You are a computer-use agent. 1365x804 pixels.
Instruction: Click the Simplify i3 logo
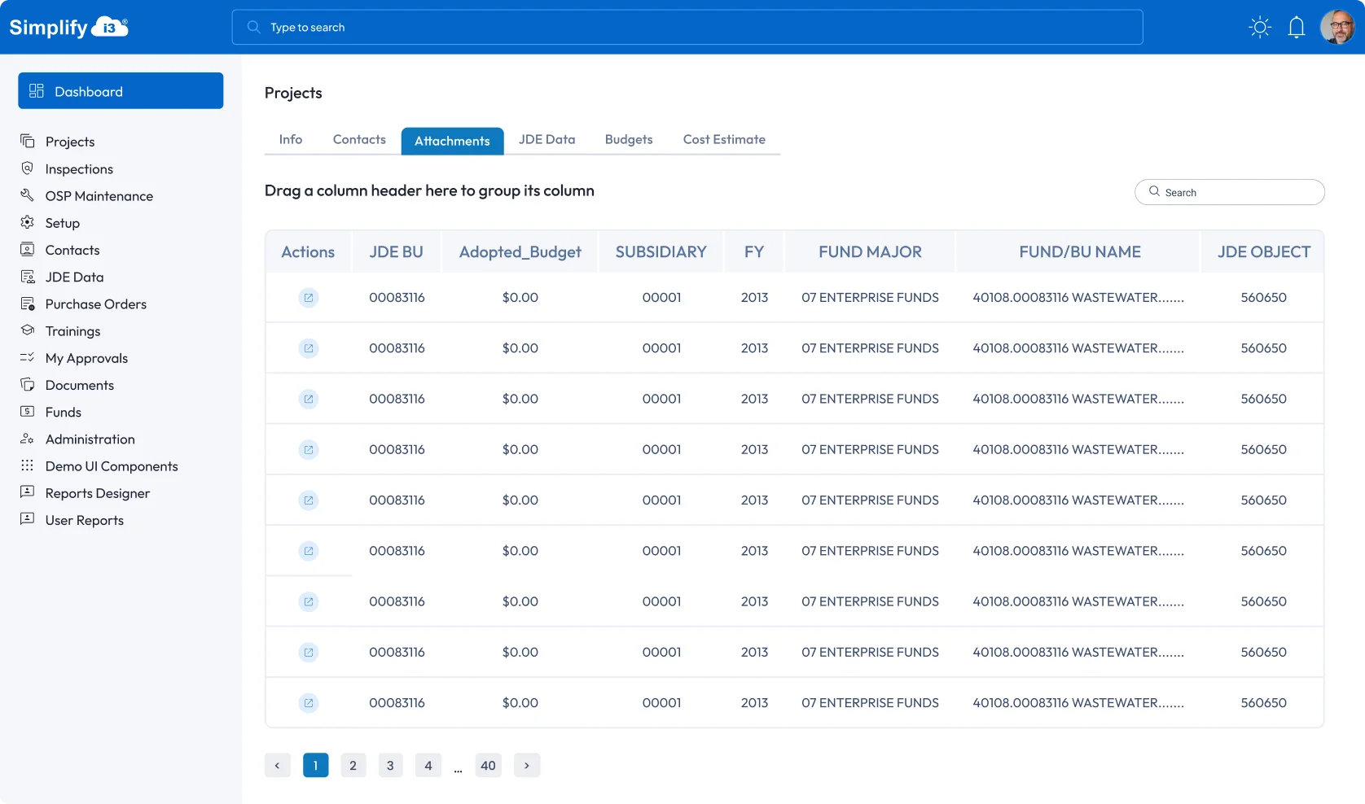coord(69,28)
